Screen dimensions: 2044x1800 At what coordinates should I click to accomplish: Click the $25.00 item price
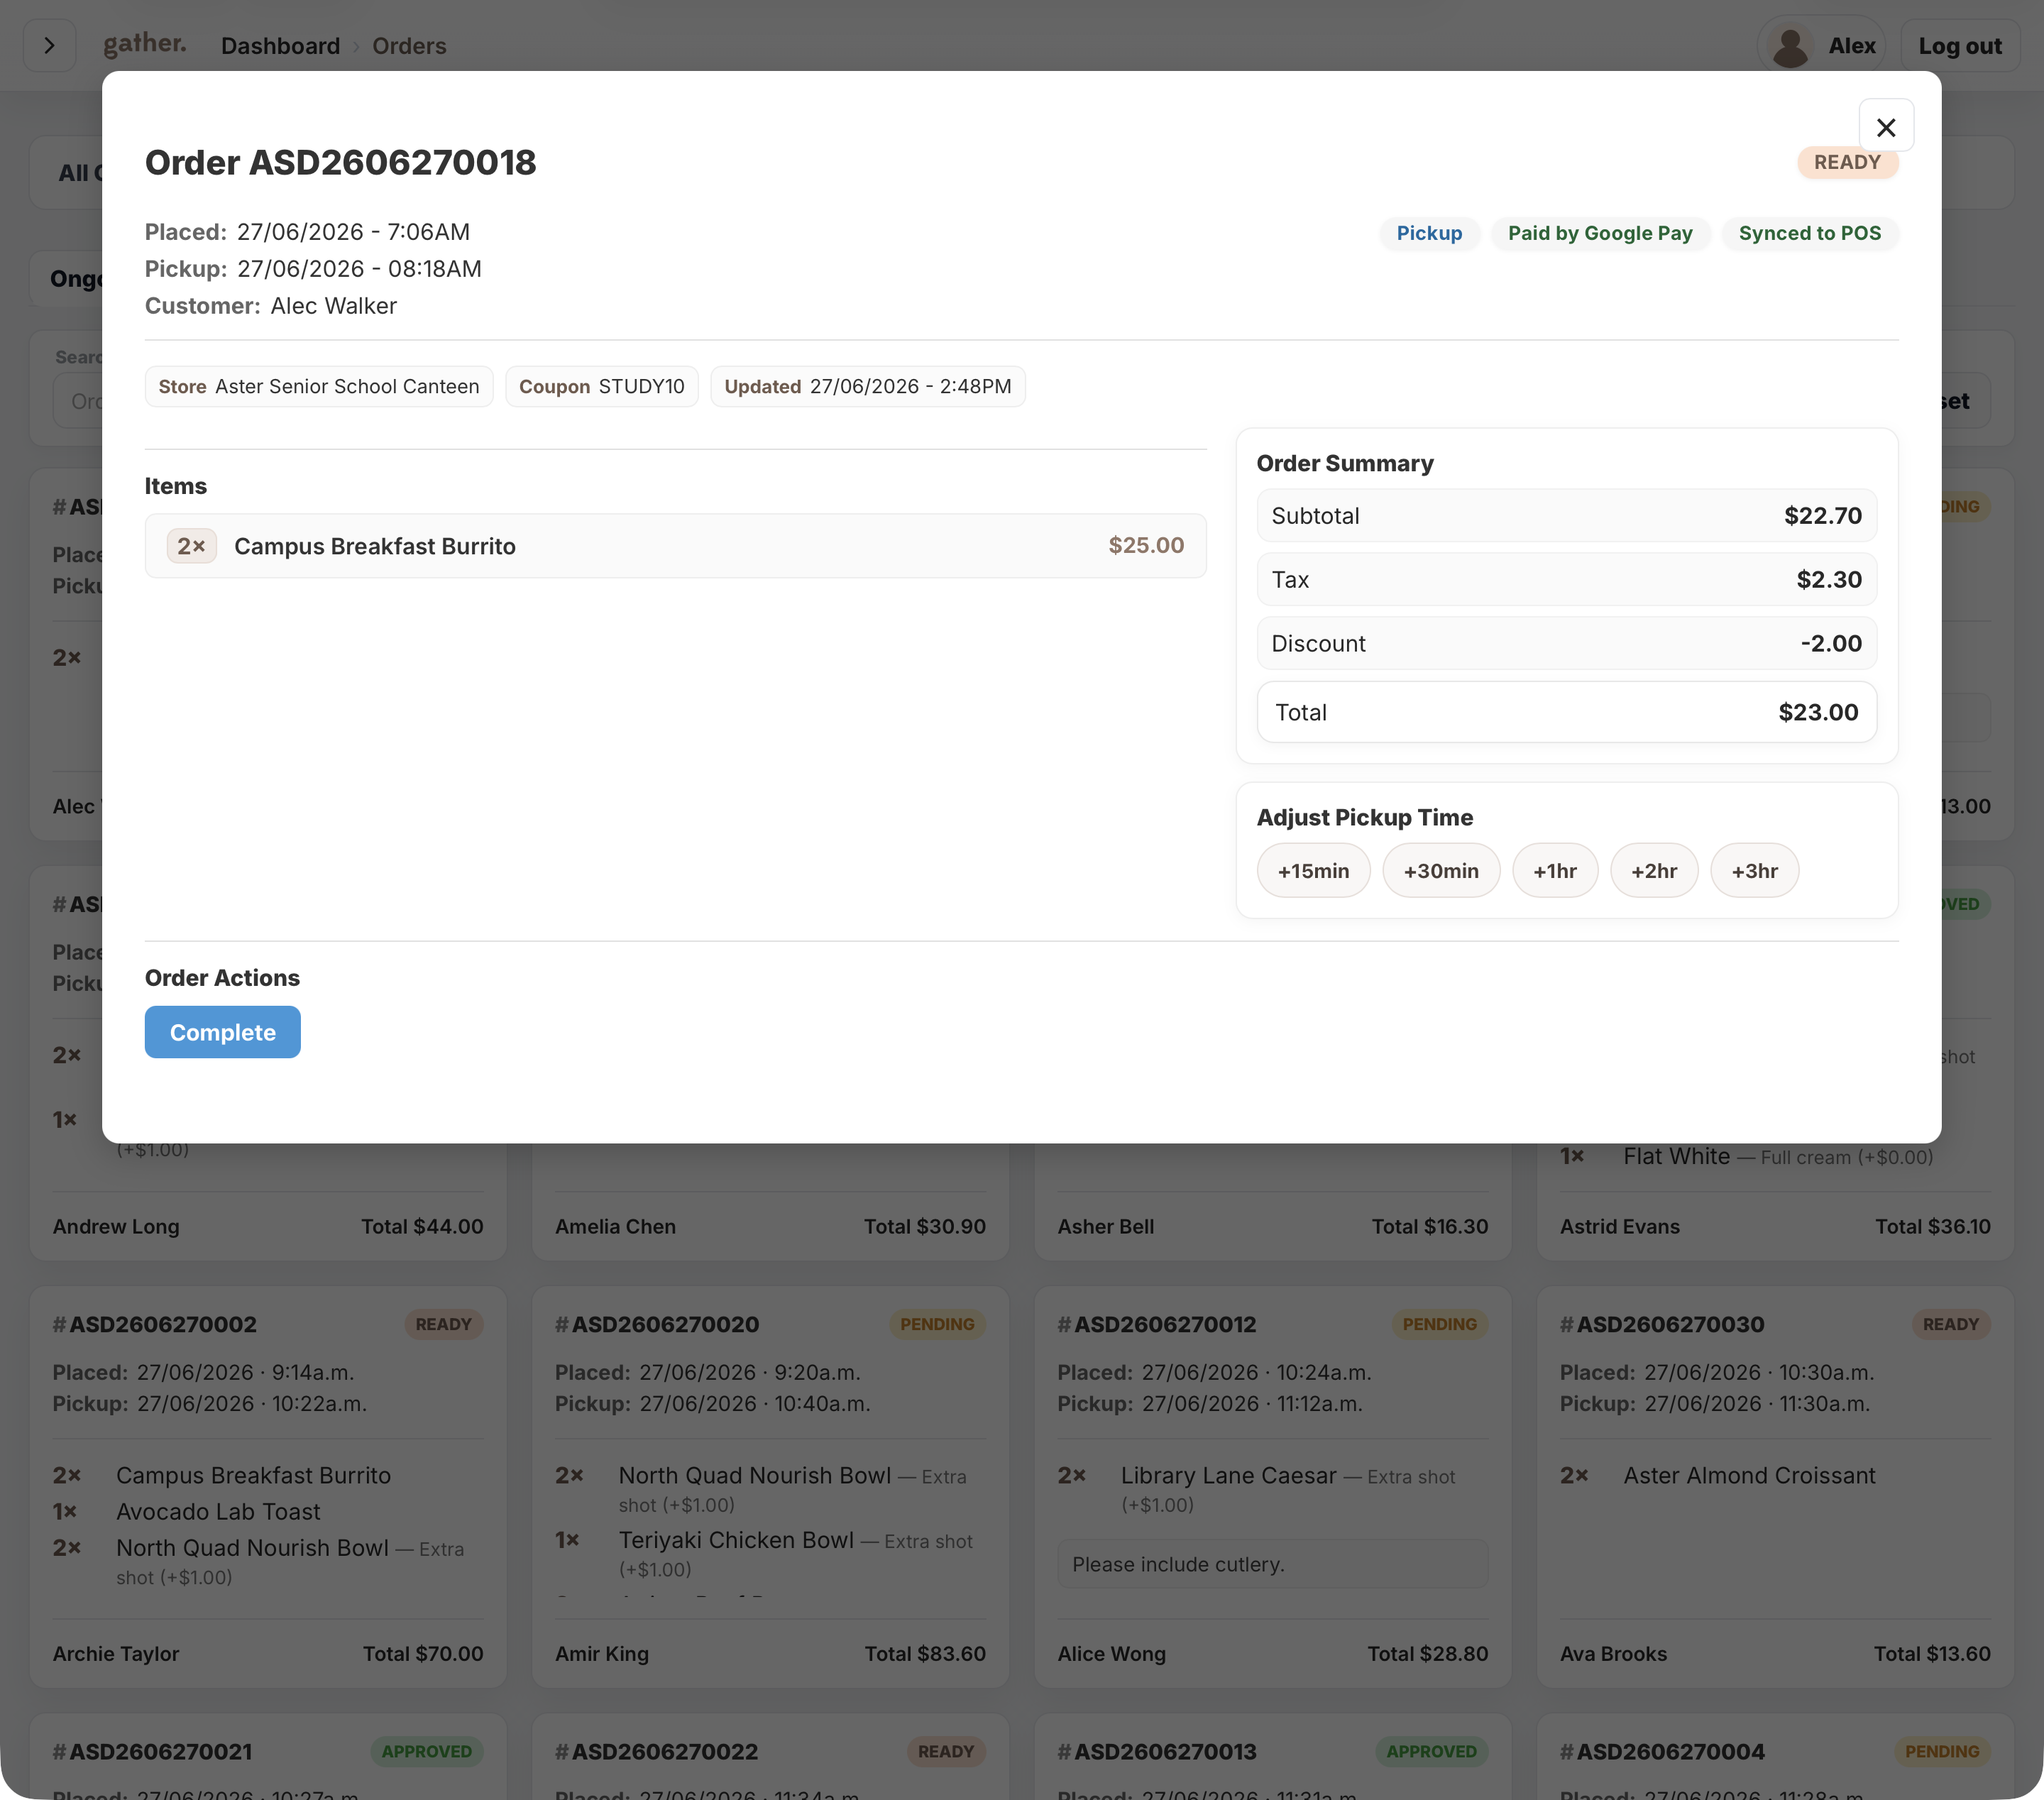[x=1146, y=545]
